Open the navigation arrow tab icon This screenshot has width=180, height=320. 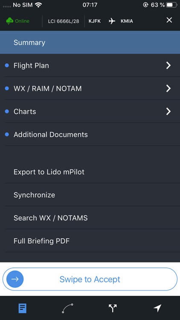[x=157, y=308]
